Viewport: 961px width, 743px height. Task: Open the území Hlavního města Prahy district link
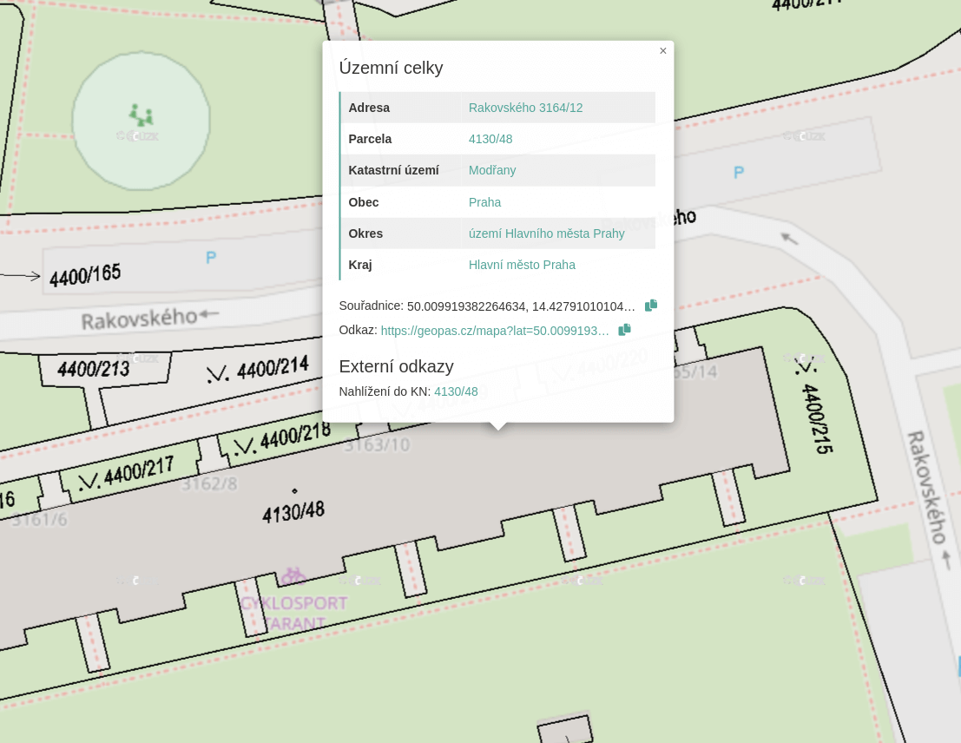tap(546, 233)
